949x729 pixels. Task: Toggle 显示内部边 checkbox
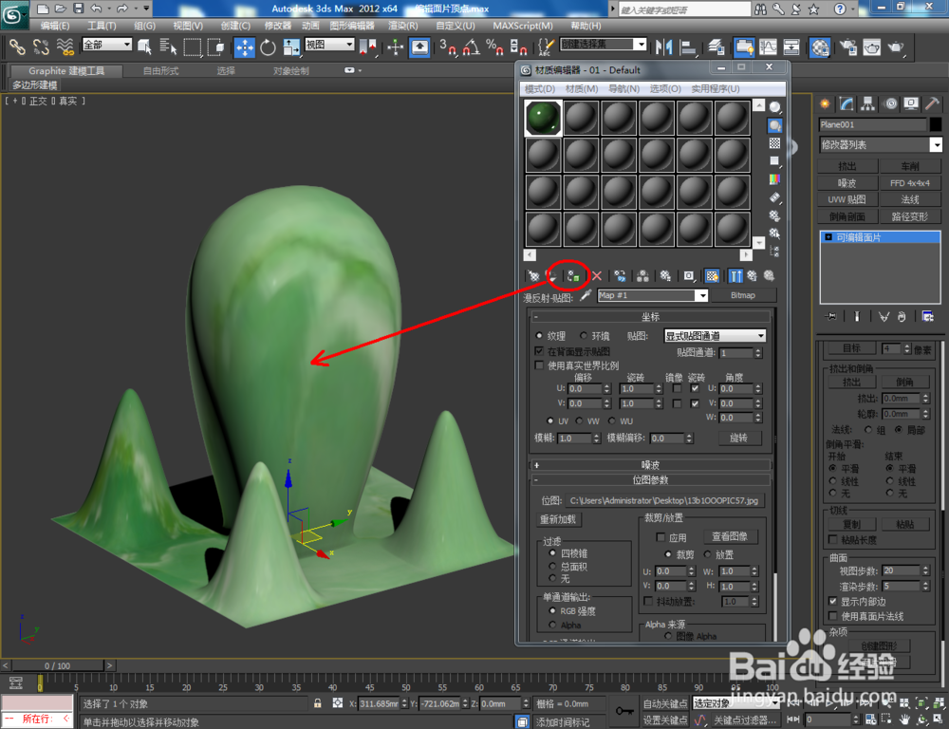833,601
